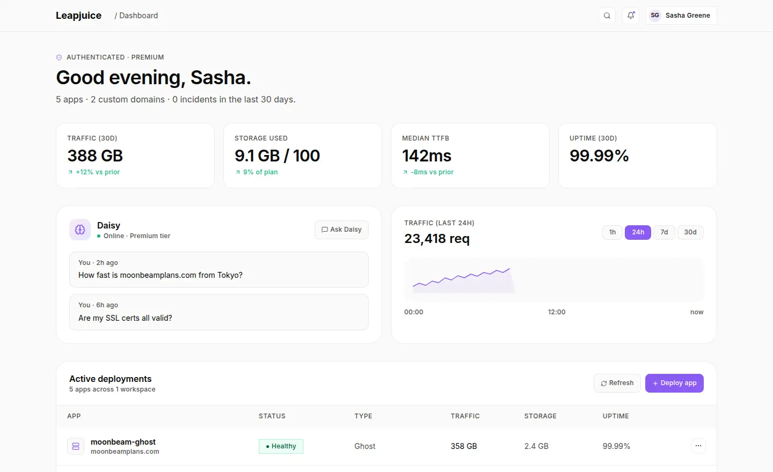This screenshot has height=472, width=773.
Task: Click the Daisy assistant name
Action: click(108, 225)
